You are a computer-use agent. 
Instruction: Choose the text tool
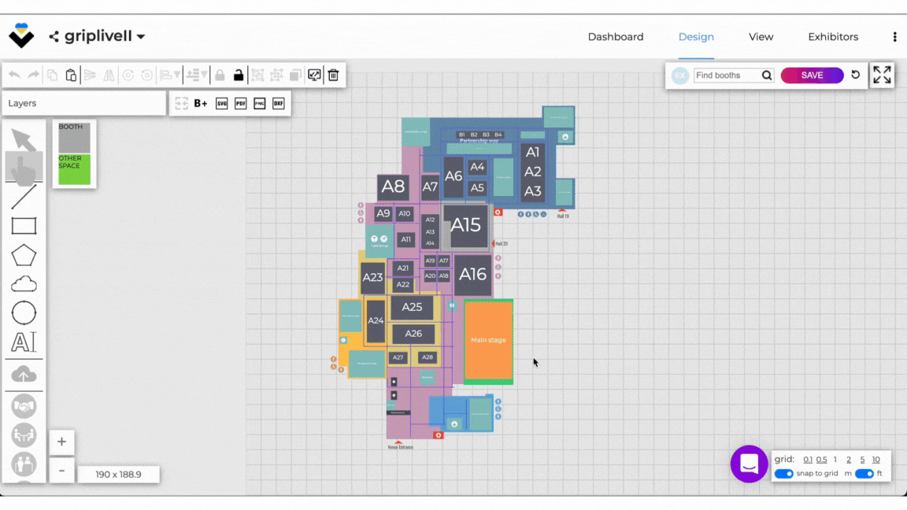click(x=24, y=342)
